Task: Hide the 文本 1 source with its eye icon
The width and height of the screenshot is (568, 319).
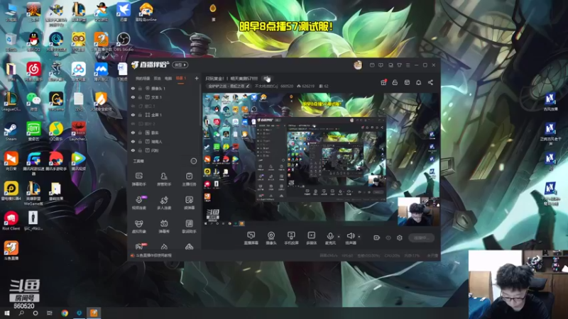Action: [133, 97]
